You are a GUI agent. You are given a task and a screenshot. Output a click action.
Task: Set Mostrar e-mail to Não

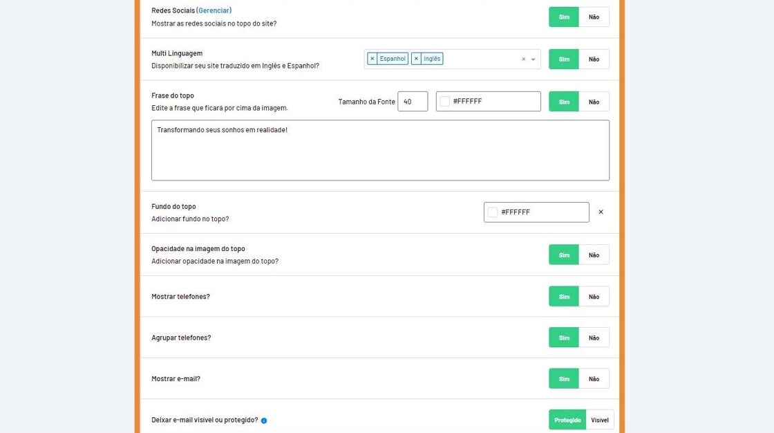[594, 378]
